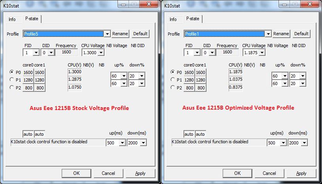Screen dimensions: 322x184
Task: Open CPU Voltage 1.1875 dropdown
Action: point(261,53)
